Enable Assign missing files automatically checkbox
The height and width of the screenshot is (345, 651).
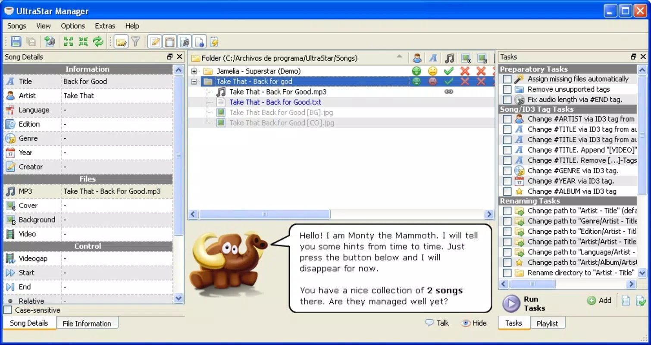coord(507,79)
